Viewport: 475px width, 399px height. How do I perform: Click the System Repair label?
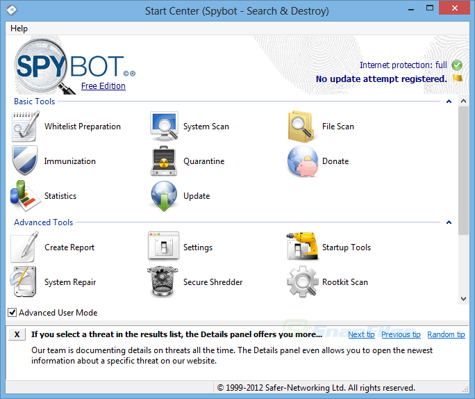[x=70, y=282]
